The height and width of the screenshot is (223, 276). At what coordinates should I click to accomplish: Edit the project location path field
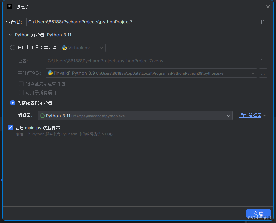(147, 22)
